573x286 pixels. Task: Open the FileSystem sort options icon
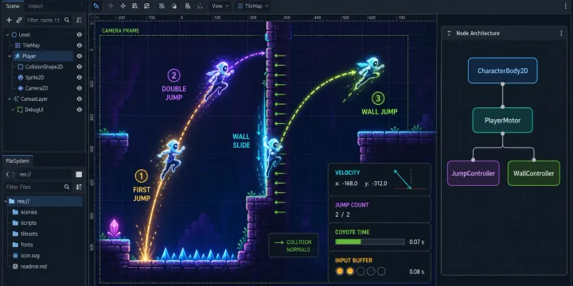click(79, 187)
